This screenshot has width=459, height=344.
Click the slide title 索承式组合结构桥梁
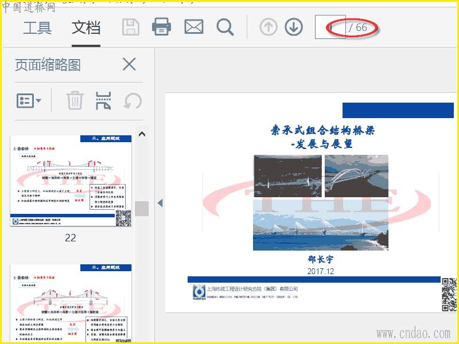click(x=322, y=130)
